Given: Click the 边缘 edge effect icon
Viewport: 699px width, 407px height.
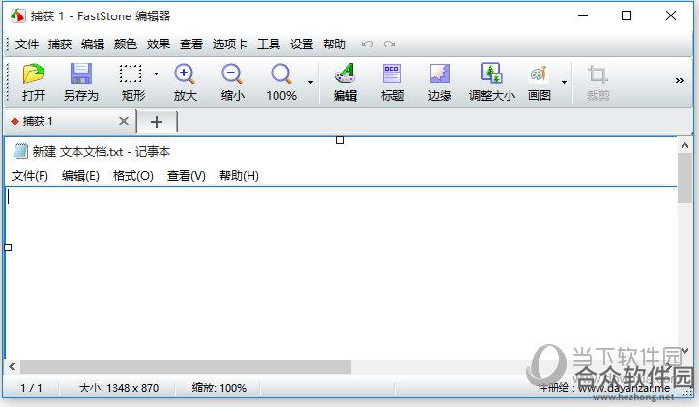Looking at the screenshot, I should [440, 73].
